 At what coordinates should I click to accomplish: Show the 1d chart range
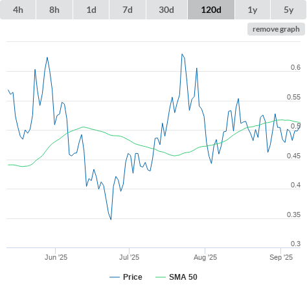(91, 10)
